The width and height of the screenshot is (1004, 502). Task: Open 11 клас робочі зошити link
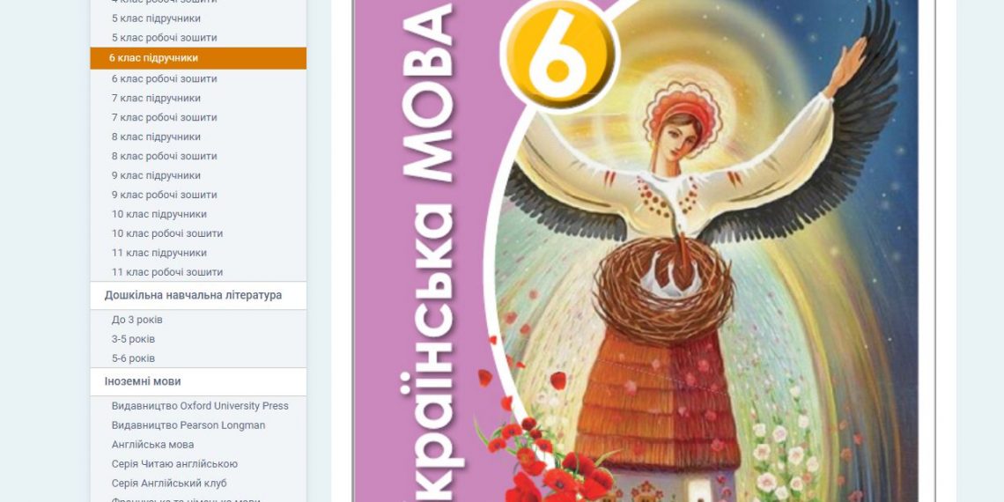pyautogui.click(x=167, y=272)
